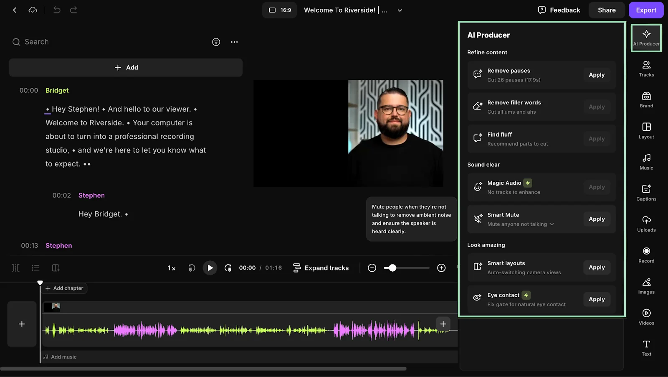Adjust the timeline zoom slider
The image size is (668, 377).
point(392,268)
